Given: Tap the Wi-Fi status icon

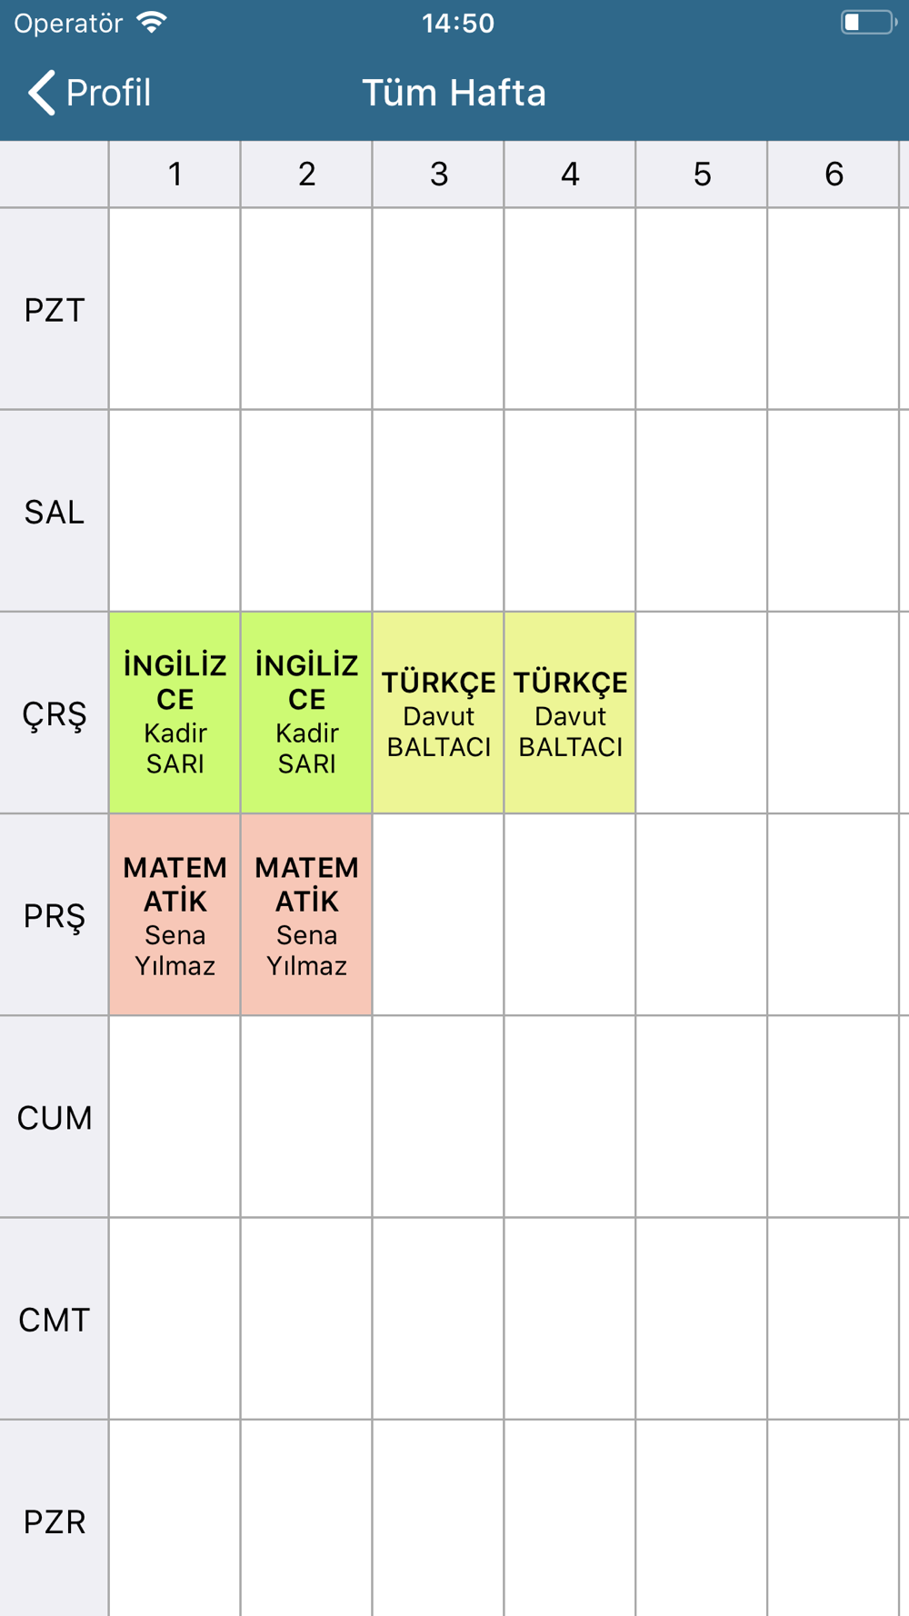Looking at the screenshot, I should [152, 23].
